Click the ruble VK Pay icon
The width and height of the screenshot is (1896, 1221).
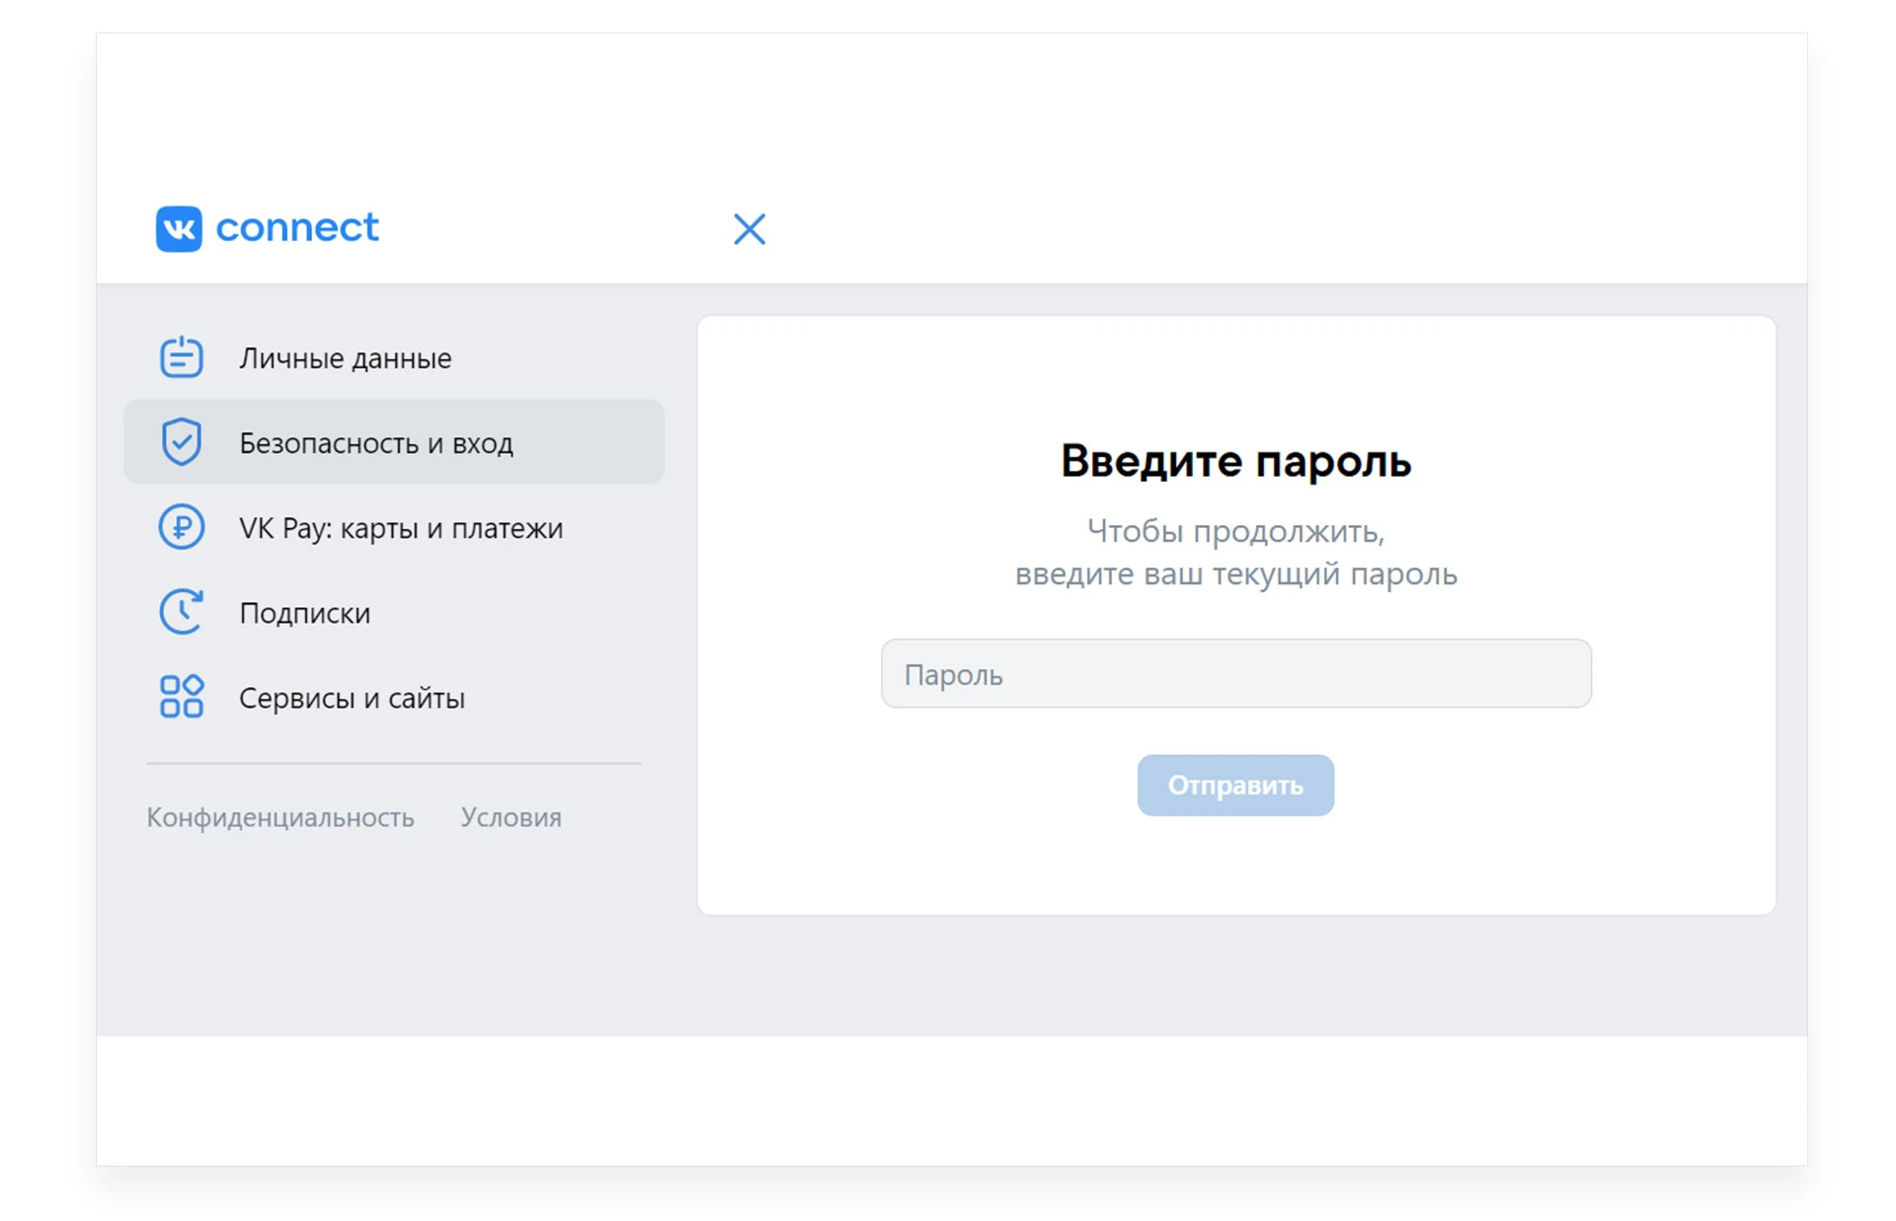coord(182,527)
